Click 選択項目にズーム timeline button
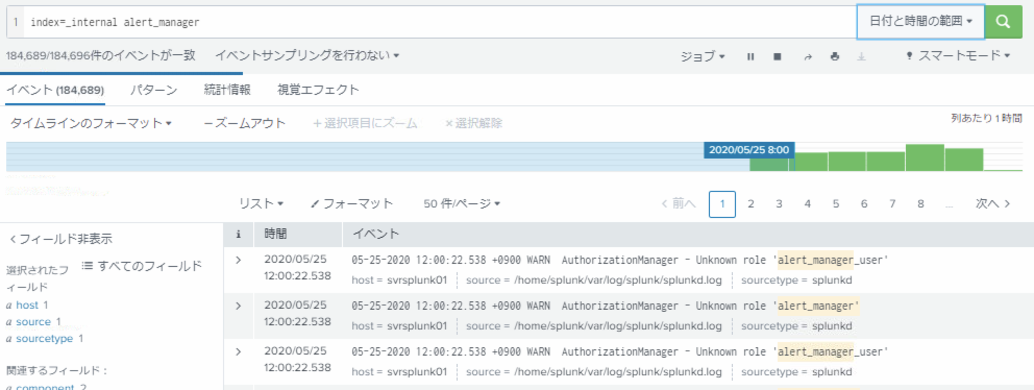The height and width of the screenshot is (390, 1034). tap(365, 123)
